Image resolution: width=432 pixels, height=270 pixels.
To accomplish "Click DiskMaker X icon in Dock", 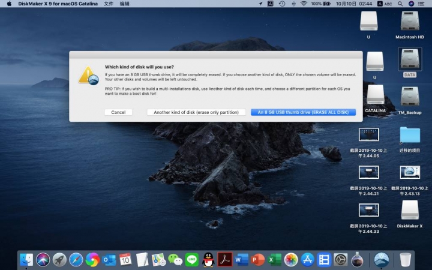I will [382, 260].
